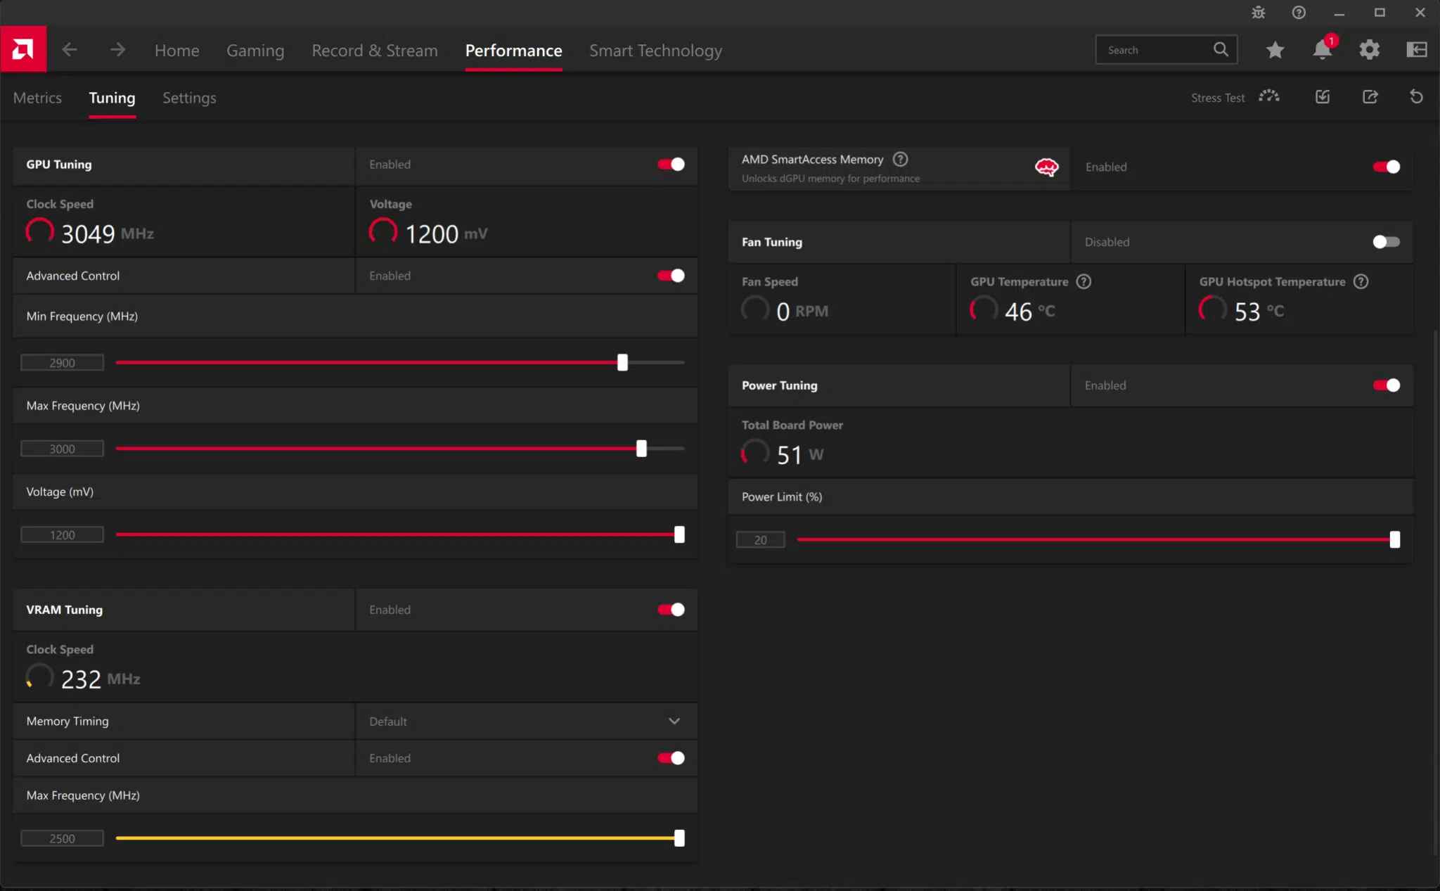The height and width of the screenshot is (891, 1440).
Task: Click the search magnifier icon
Action: [x=1221, y=49]
